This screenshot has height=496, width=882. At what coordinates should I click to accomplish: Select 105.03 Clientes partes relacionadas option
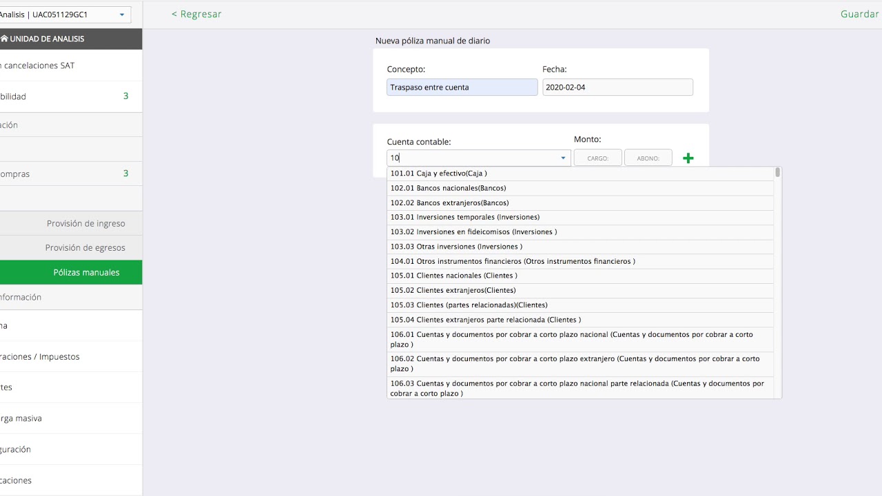coord(580,305)
